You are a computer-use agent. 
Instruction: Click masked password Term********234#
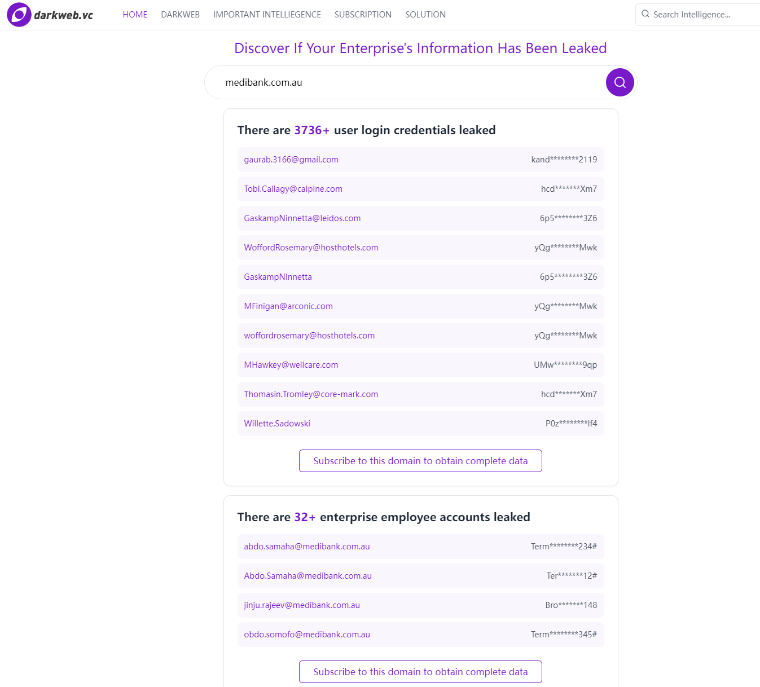[x=564, y=547]
